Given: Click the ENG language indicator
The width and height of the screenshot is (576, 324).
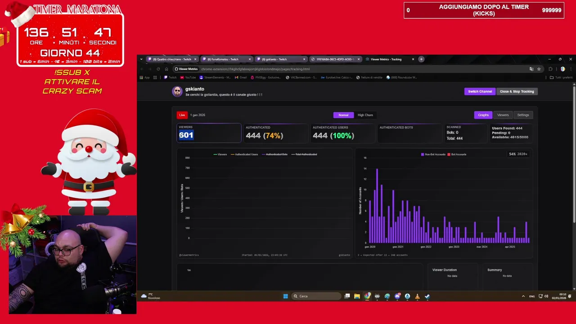Looking at the screenshot, I should click(x=532, y=296).
